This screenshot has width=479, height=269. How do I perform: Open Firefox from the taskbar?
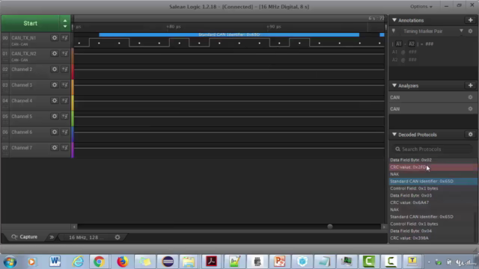point(123,262)
